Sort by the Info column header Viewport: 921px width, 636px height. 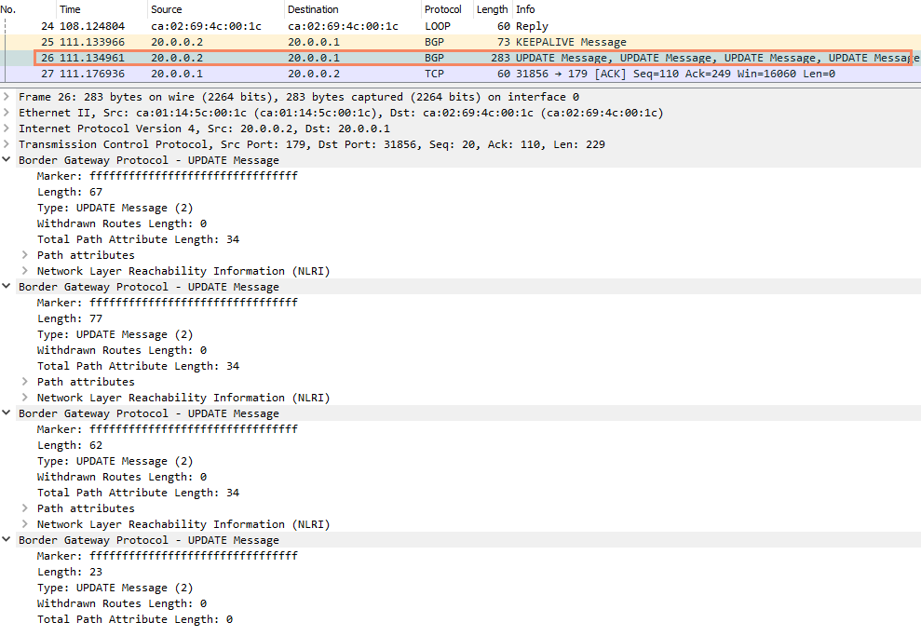coord(717,9)
